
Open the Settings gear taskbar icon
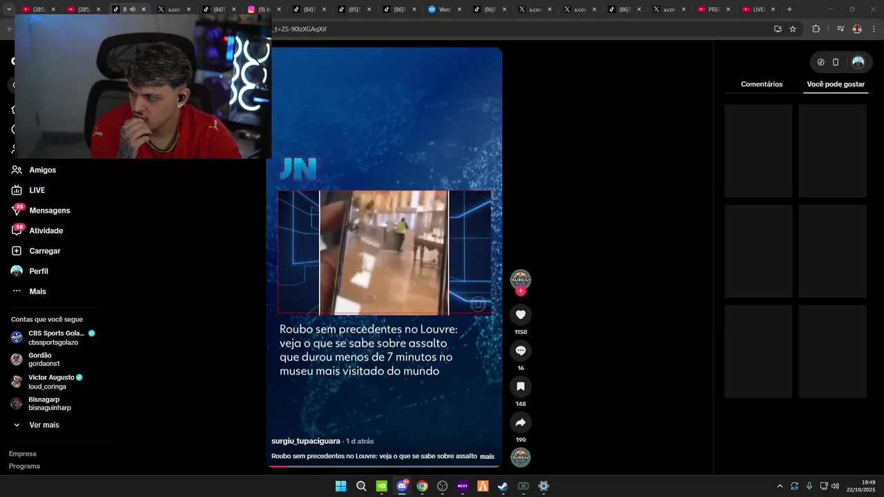coord(544,486)
